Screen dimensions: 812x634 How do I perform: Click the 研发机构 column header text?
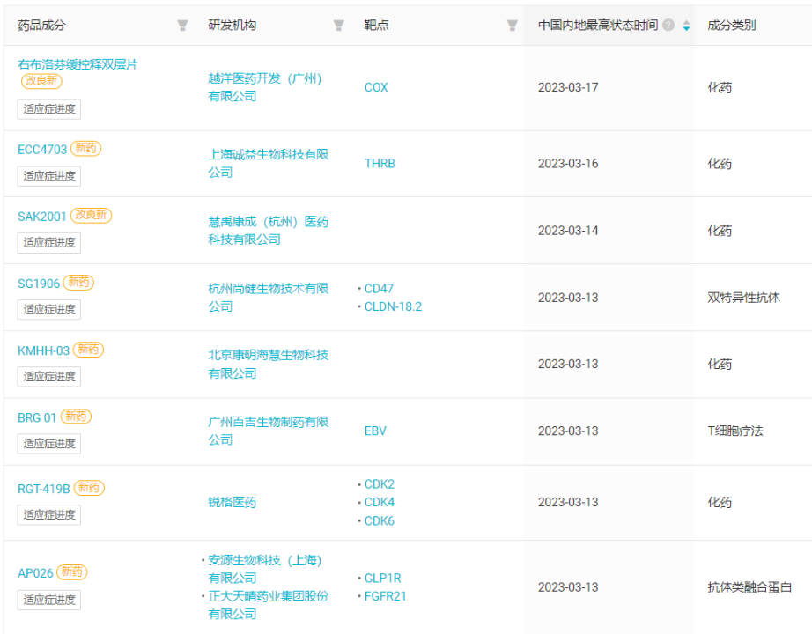232,26
